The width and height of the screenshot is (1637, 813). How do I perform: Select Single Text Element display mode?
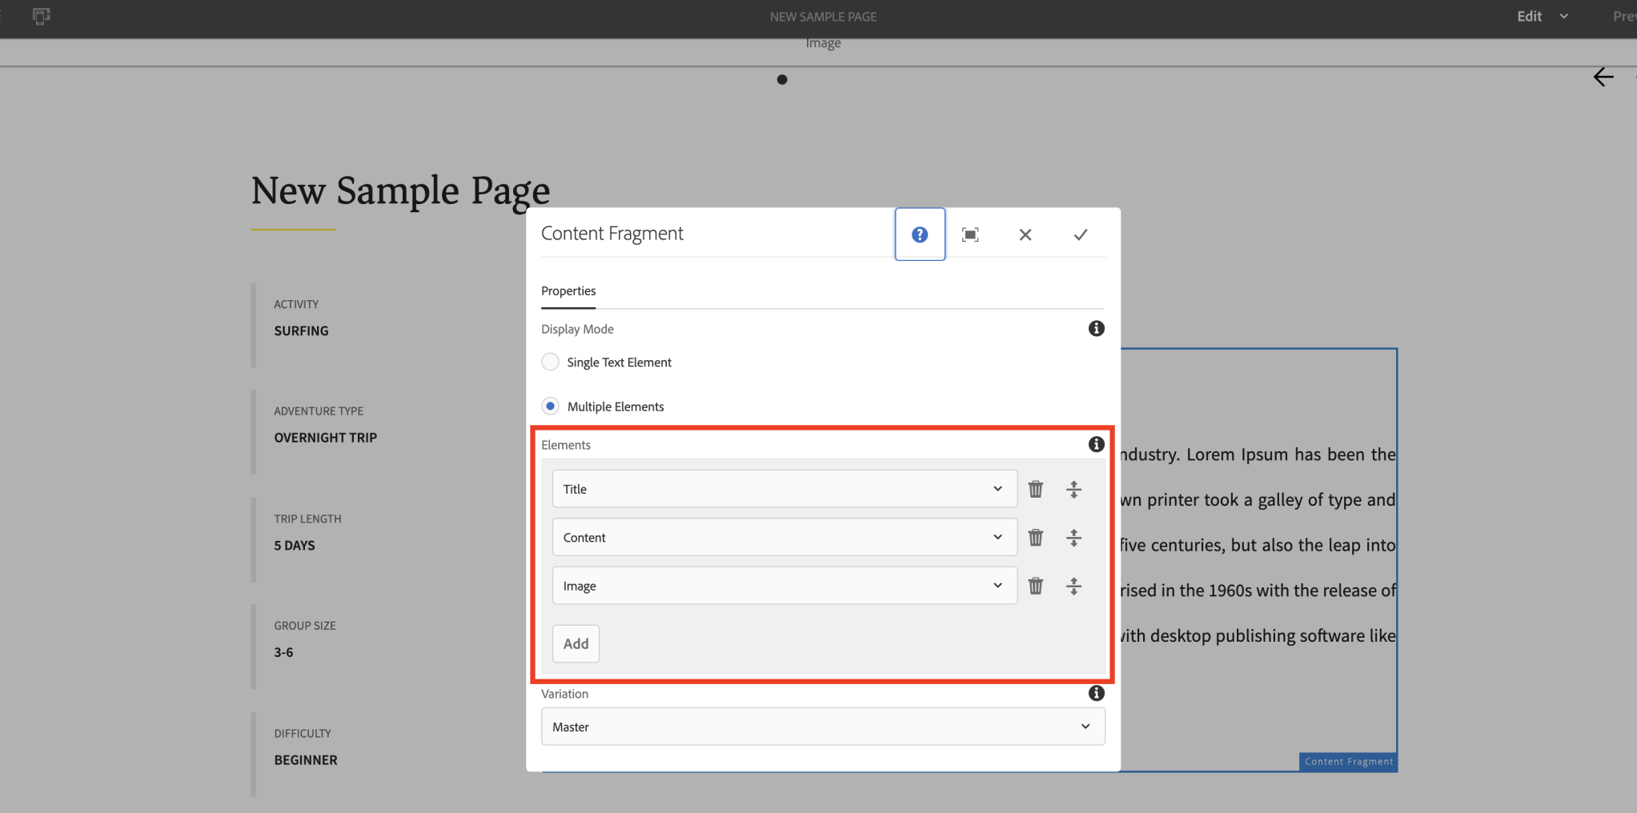(x=550, y=362)
